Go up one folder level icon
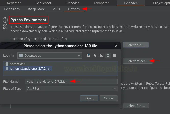 (x=88, y=55)
